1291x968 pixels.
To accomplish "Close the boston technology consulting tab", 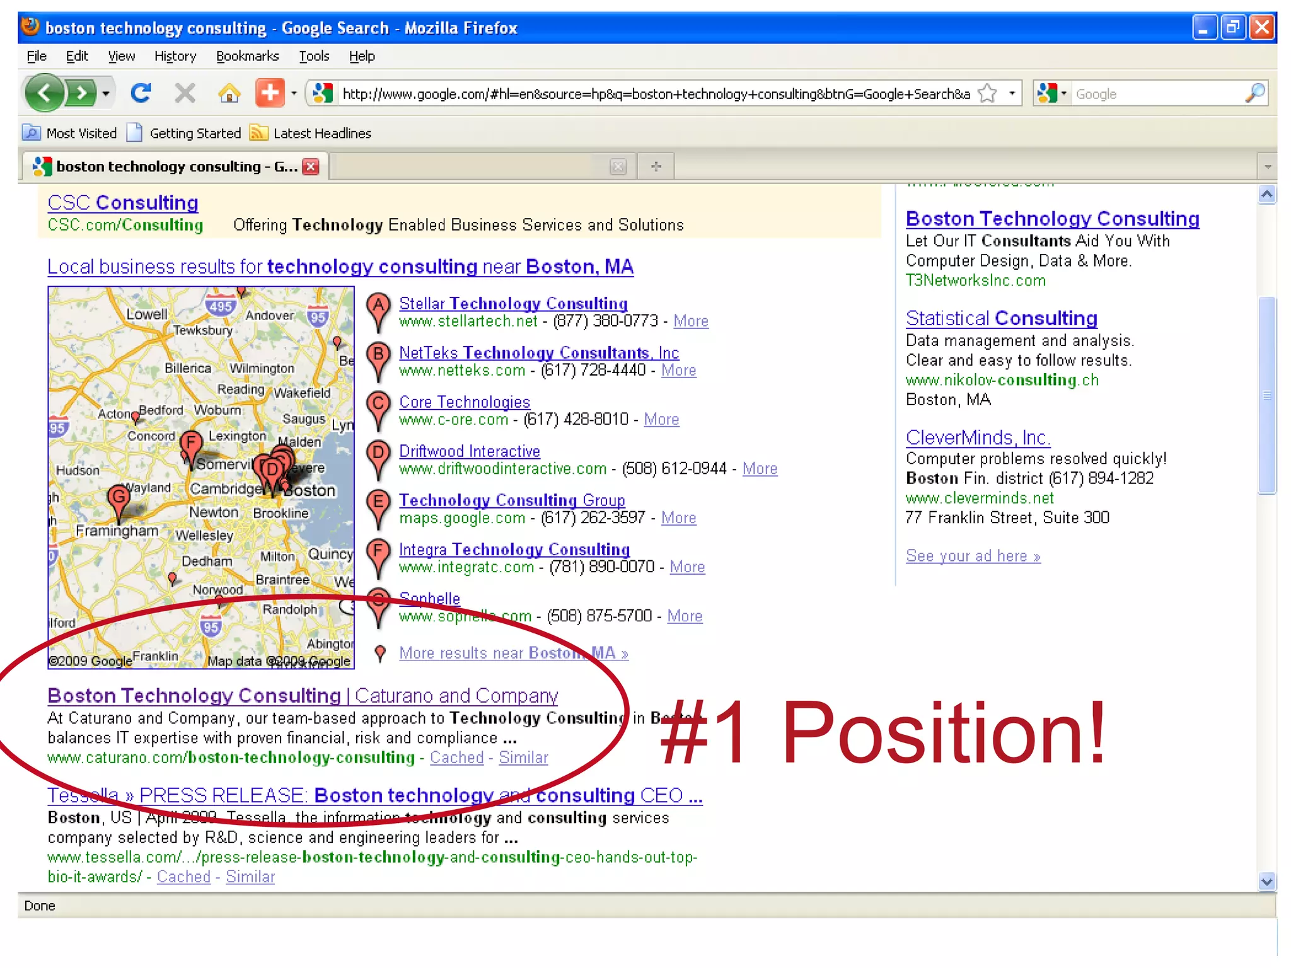I will [x=311, y=166].
